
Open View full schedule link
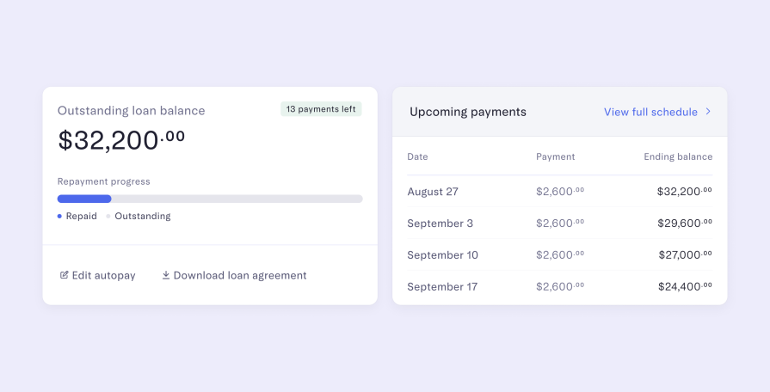(x=650, y=112)
